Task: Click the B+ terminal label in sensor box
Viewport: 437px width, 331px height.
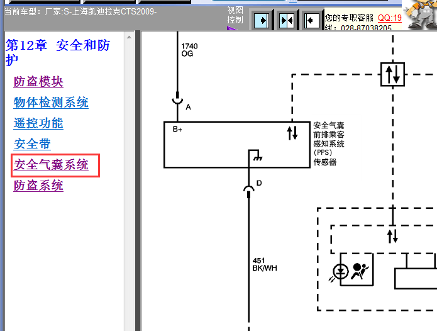Action: coord(177,129)
